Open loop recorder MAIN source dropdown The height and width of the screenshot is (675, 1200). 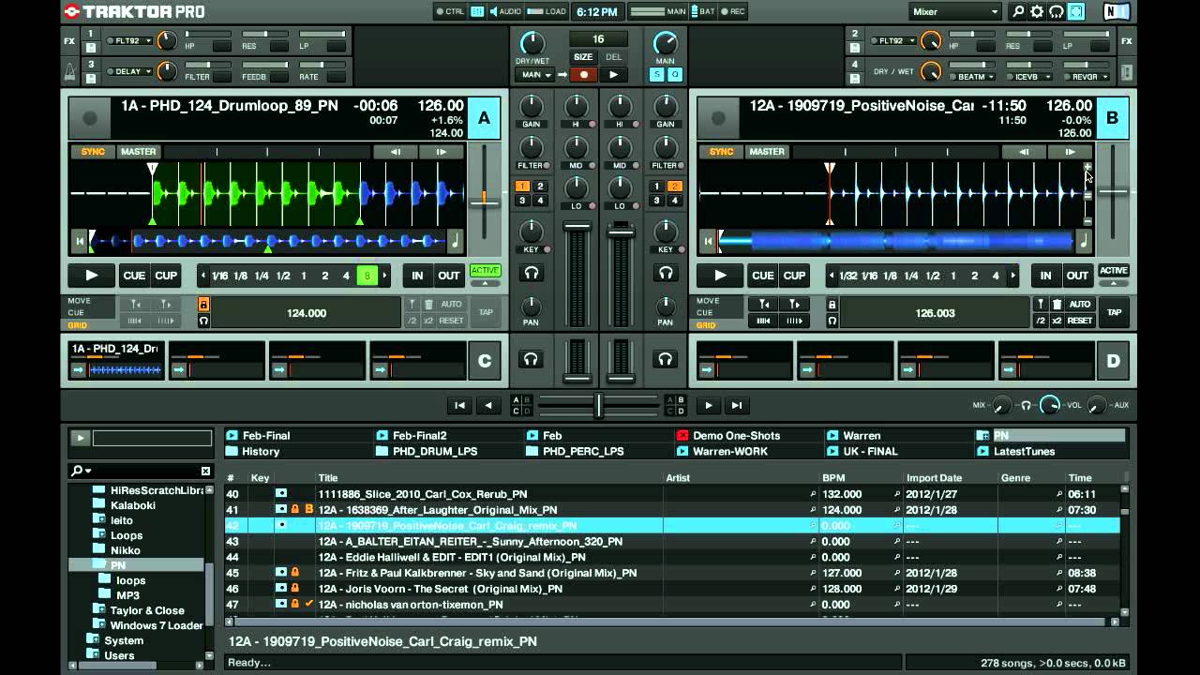tap(534, 75)
